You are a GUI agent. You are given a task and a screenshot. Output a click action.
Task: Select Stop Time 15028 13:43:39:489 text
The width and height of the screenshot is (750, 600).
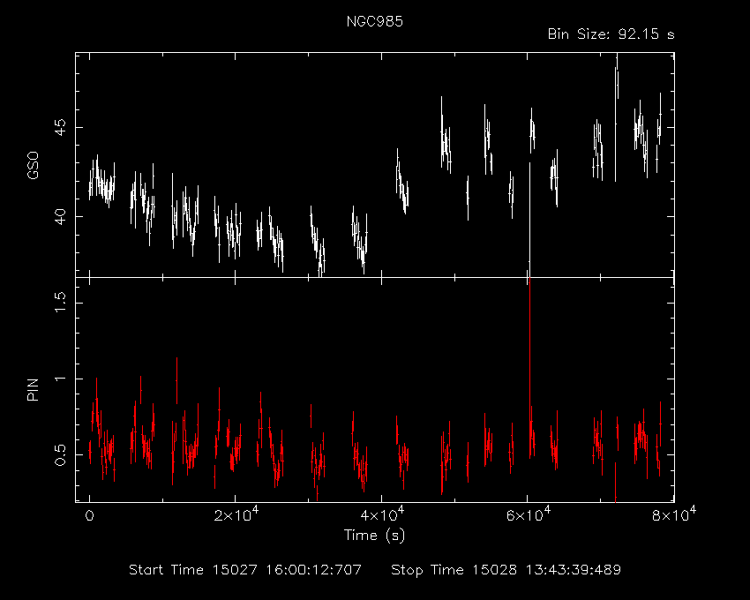(506, 570)
